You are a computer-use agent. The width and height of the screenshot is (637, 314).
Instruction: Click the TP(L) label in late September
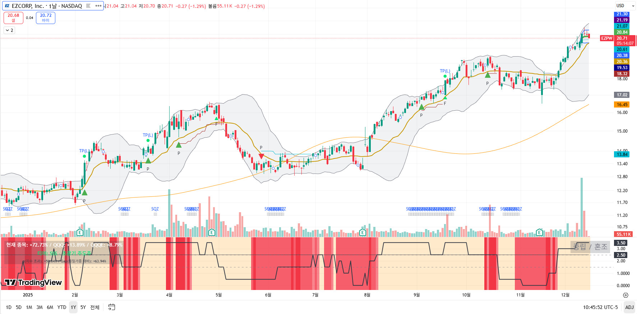coord(445,71)
